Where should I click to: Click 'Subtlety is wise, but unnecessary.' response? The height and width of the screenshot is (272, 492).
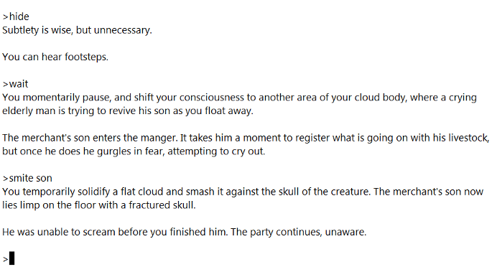click(x=77, y=30)
